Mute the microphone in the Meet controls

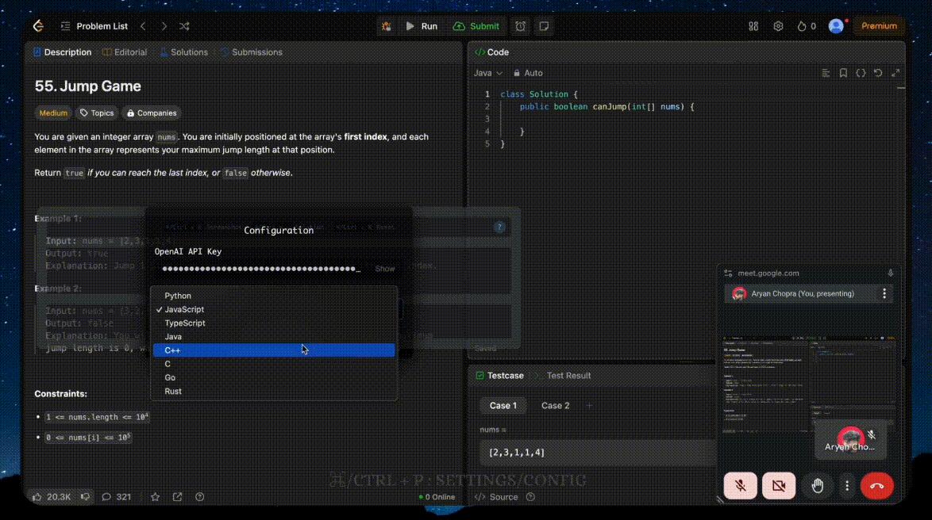pos(740,485)
